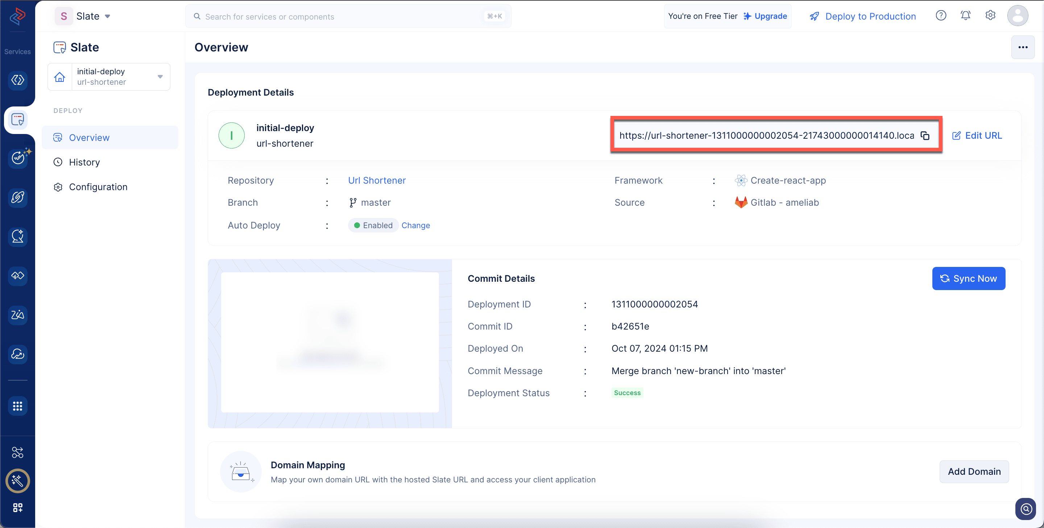The height and width of the screenshot is (528, 1044).
Task: Open the rocket orbit service icon
Action: click(17, 197)
